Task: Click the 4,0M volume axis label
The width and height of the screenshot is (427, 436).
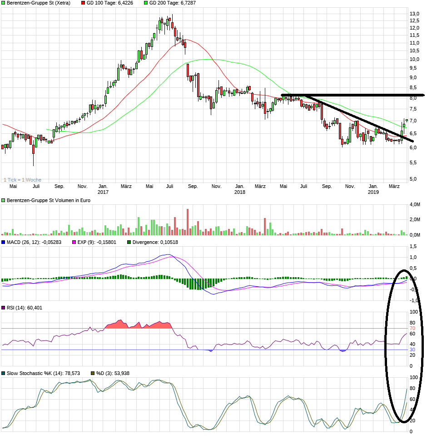Action: tap(415, 205)
